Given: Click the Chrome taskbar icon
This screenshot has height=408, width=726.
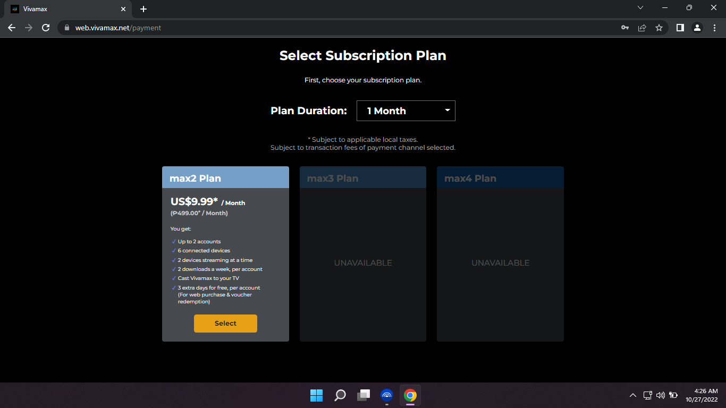Looking at the screenshot, I should [410, 395].
